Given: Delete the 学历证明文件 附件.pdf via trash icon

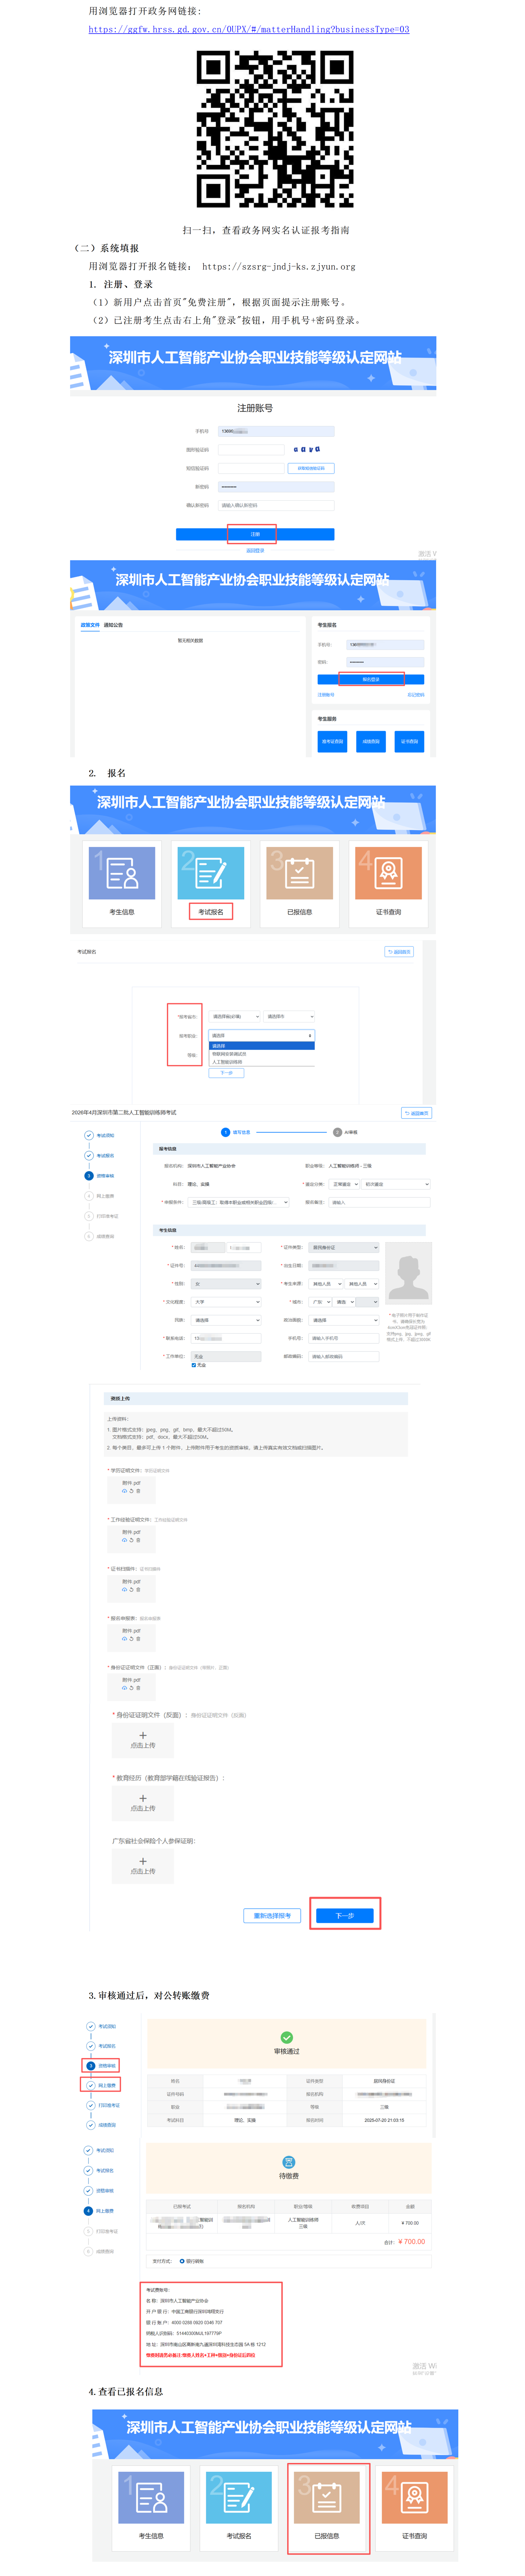Looking at the screenshot, I should coord(138,1491).
